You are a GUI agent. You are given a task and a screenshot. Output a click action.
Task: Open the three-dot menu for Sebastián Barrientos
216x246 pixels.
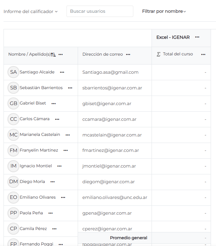(x=70, y=88)
